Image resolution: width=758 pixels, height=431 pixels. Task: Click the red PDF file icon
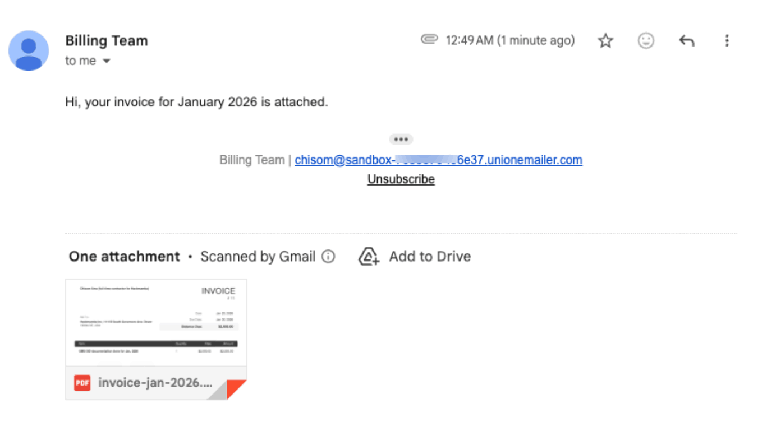click(82, 383)
